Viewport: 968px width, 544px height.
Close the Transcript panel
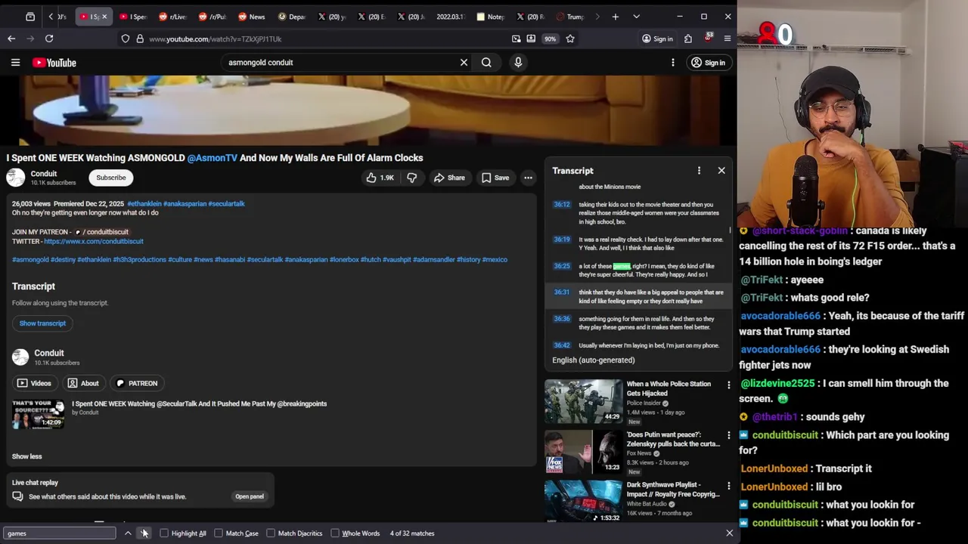(x=721, y=171)
